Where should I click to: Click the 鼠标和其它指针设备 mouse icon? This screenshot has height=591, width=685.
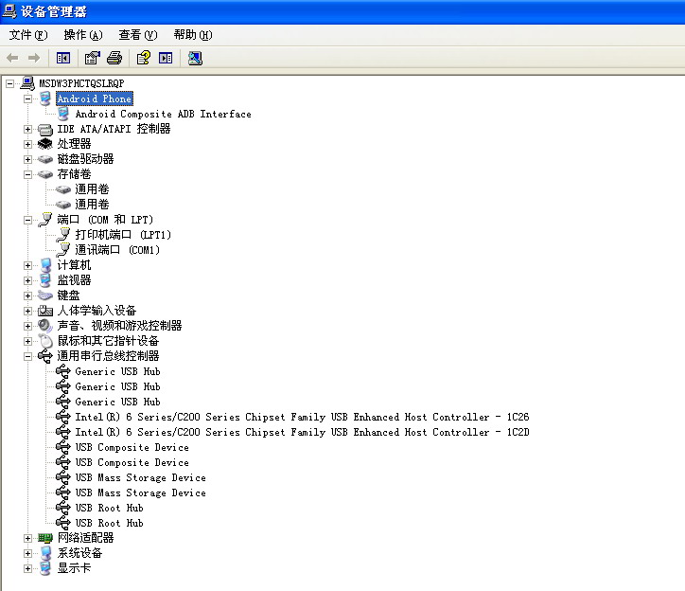(45, 341)
